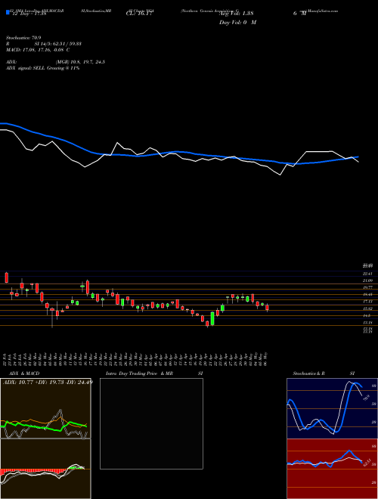Image resolution: width=378 pixels, height=499 pixels.
Task: Click the blue 12 Day SMA legend square
Action: [x=8, y=12]
